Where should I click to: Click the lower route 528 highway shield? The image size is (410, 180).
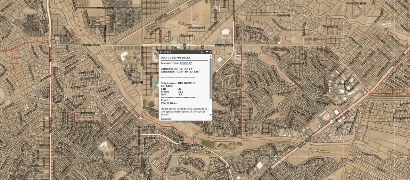click(x=279, y=161)
